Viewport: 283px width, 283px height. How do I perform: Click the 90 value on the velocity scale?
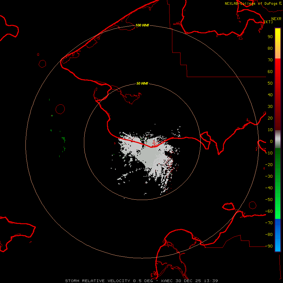[270, 37]
